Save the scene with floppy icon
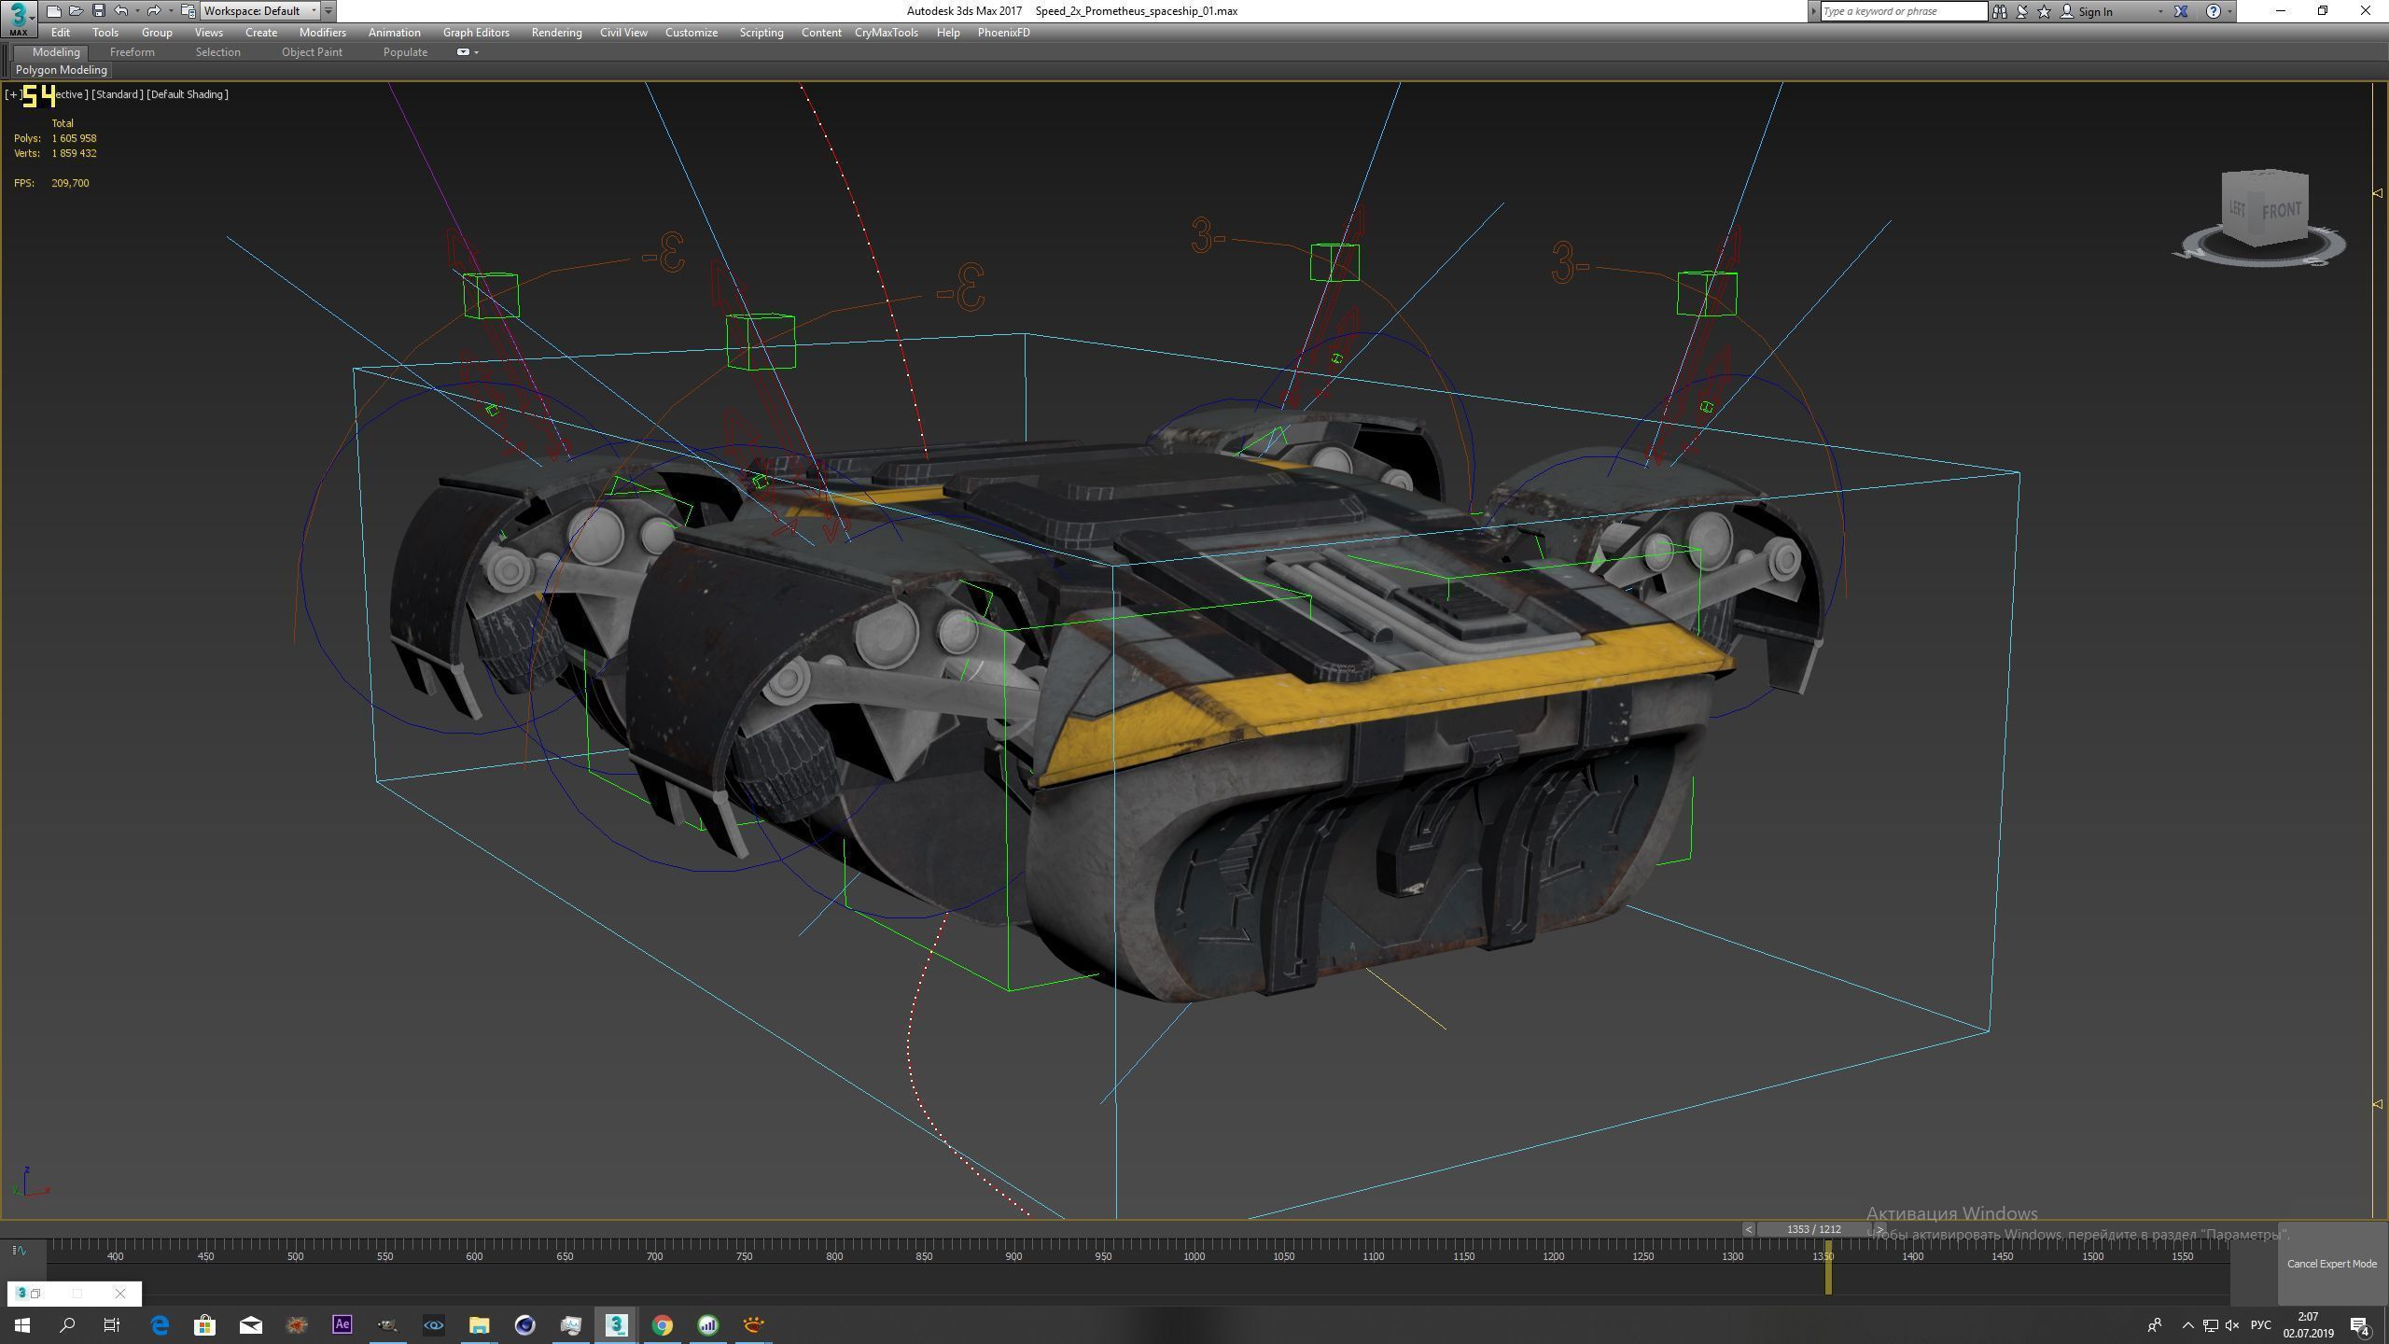 [98, 11]
